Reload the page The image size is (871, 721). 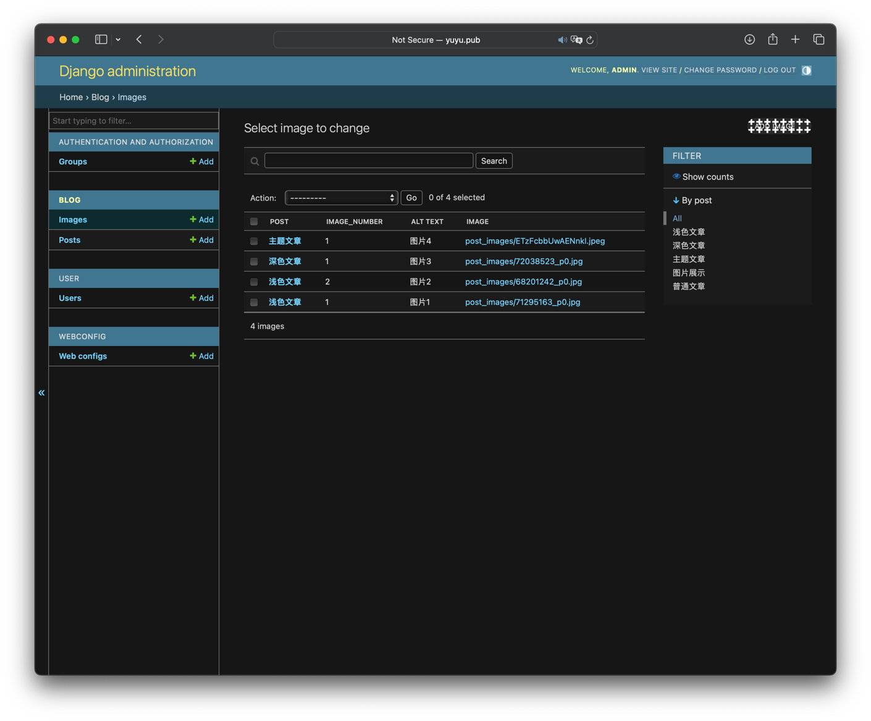coord(590,40)
